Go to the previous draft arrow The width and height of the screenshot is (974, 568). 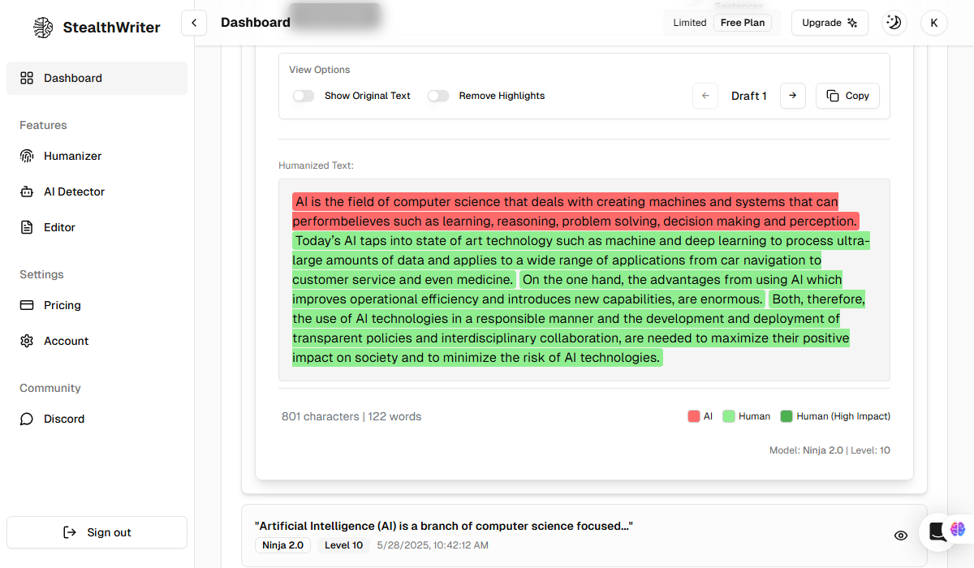pyautogui.click(x=705, y=96)
